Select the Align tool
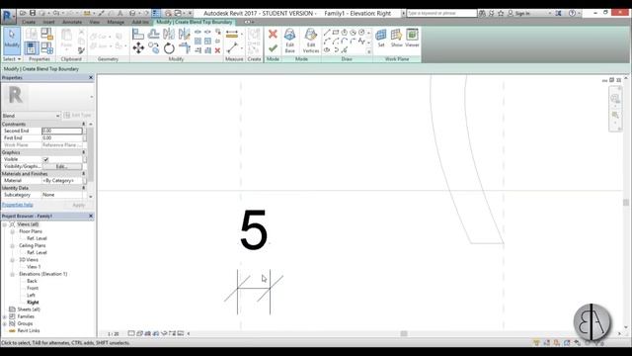The width and height of the screenshot is (632, 356). pyautogui.click(x=138, y=35)
